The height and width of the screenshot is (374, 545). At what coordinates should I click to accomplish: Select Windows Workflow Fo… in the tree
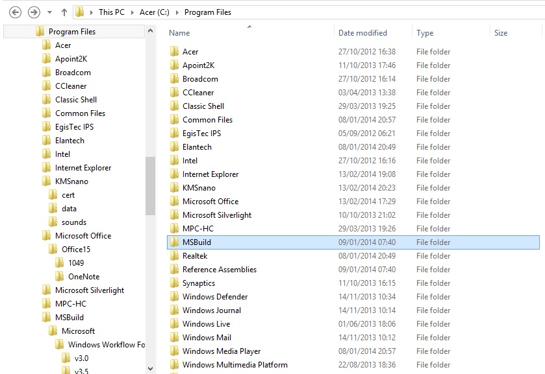pos(107,345)
